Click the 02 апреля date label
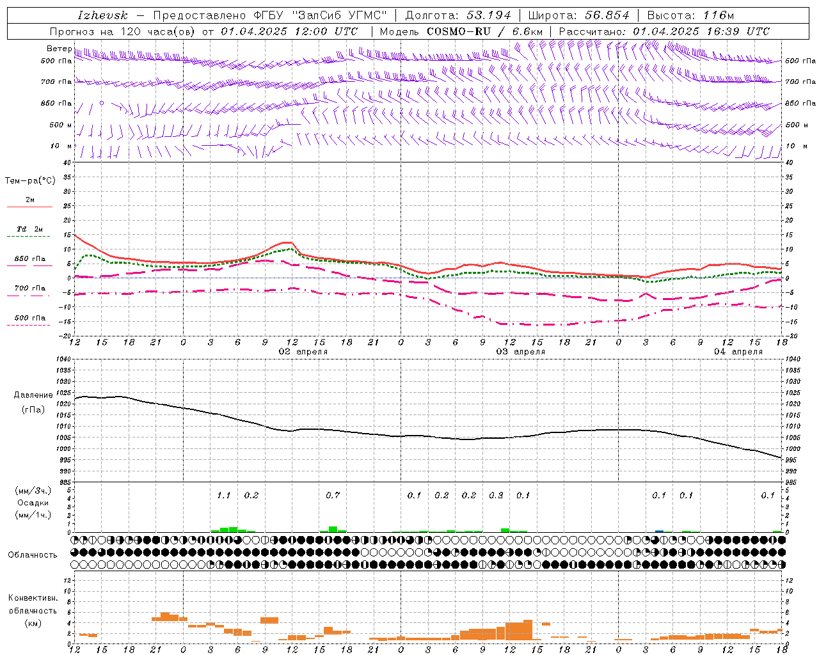Image resolution: width=819 pixels, height=655 pixels. 303,352
